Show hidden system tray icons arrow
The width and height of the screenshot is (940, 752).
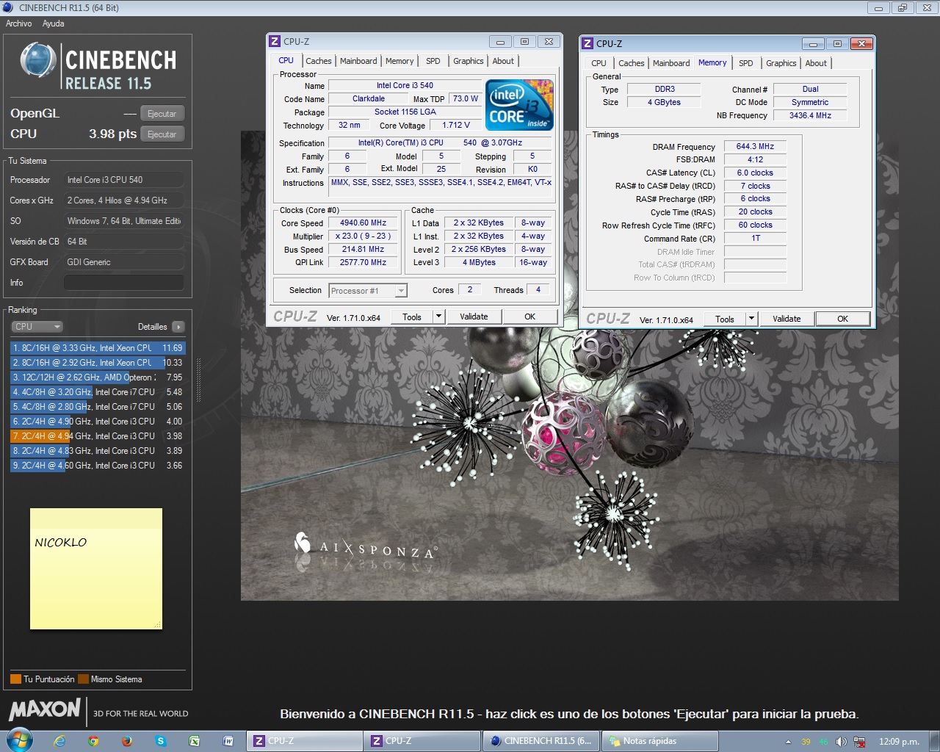tap(788, 742)
